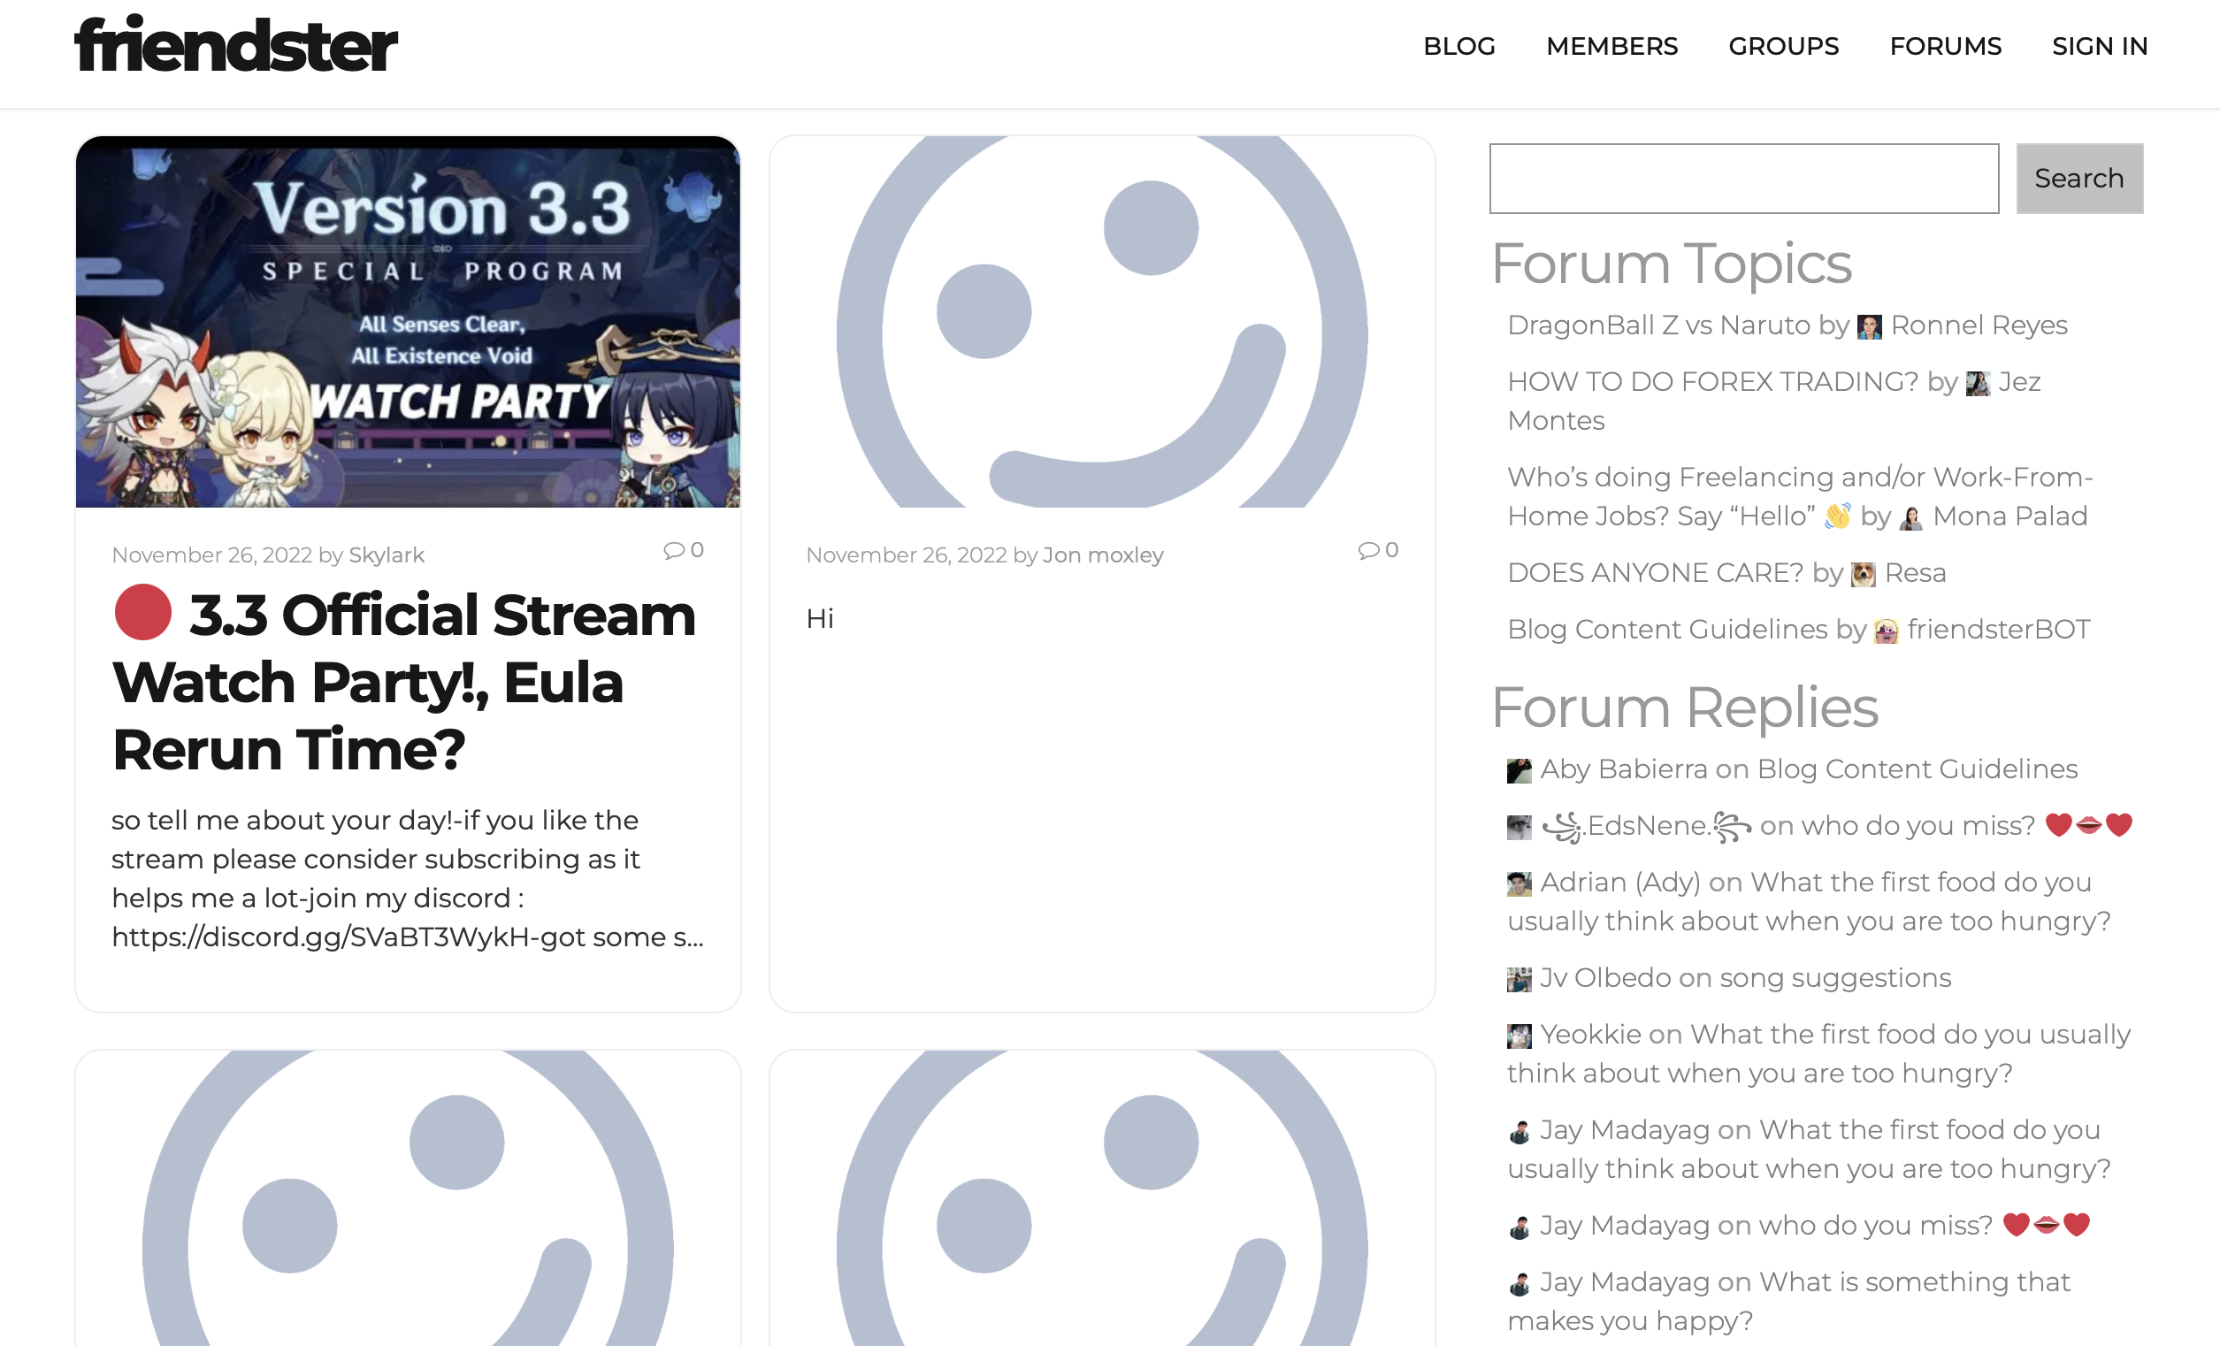Click Jay Madayag avatar beside makes you happy reply
This screenshot has width=2220, height=1346.
click(x=1519, y=1285)
